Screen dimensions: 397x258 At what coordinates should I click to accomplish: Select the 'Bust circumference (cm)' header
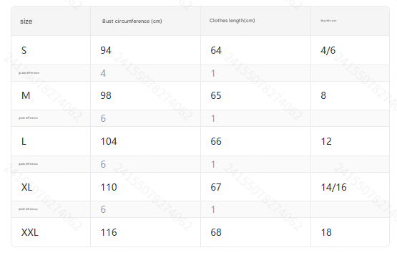point(132,21)
